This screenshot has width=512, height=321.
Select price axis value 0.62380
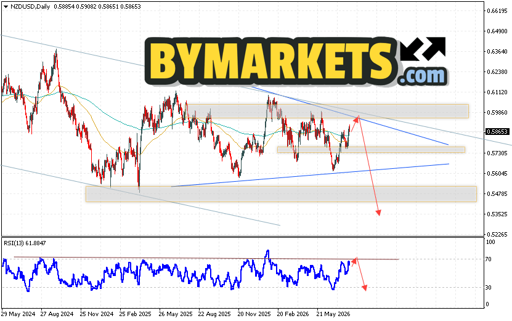[x=497, y=72]
